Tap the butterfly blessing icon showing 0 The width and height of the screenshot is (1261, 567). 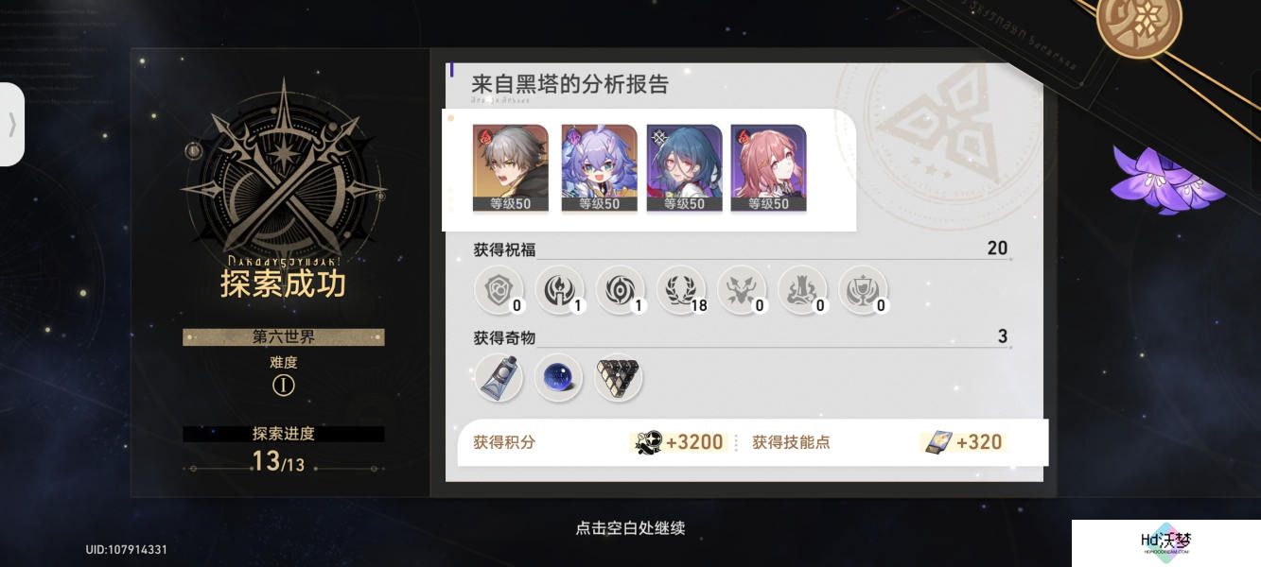point(741,289)
